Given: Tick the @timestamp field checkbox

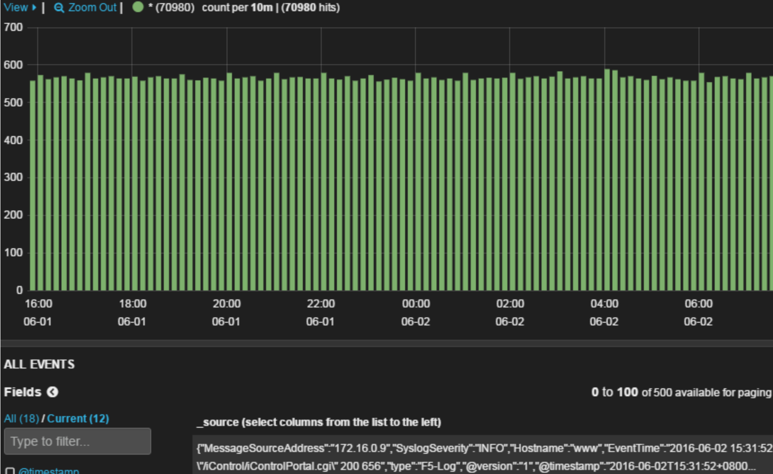Looking at the screenshot, I should [10, 471].
